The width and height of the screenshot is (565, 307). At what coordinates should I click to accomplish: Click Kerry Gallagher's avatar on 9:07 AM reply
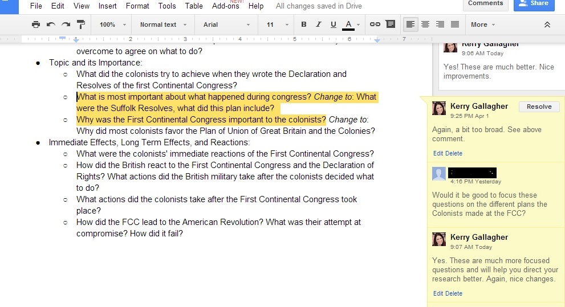pyautogui.click(x=439, y=239)
